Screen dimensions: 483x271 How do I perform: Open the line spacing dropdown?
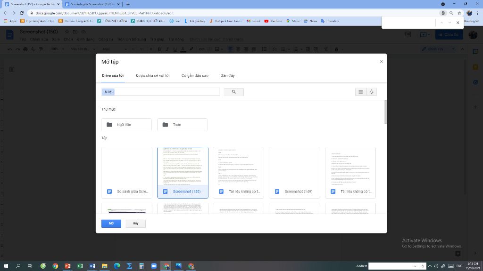[264, 49]
